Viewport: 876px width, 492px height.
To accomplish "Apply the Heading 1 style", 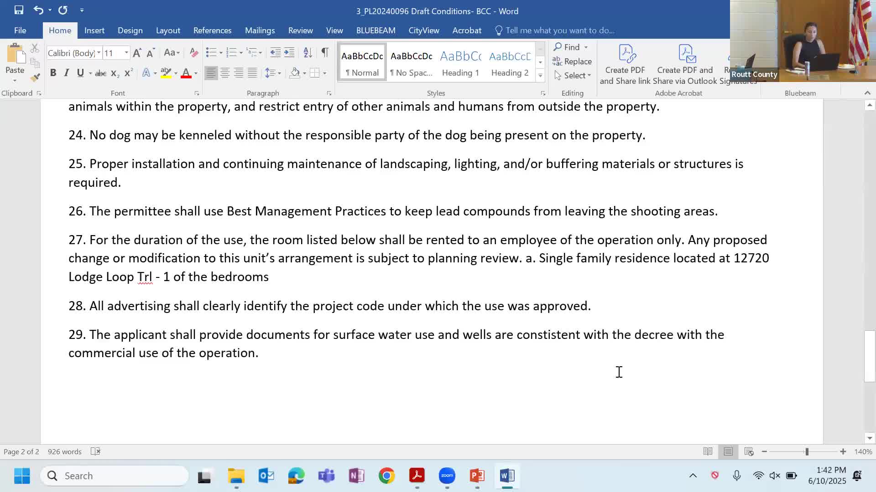I will 460,62.
